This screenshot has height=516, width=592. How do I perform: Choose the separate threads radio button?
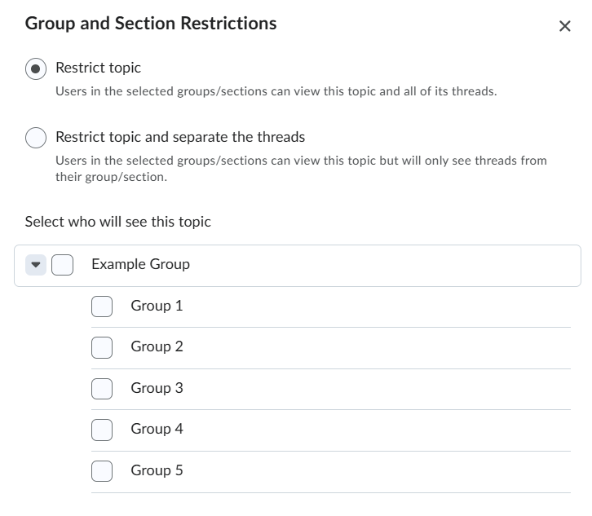coord(36,138)
